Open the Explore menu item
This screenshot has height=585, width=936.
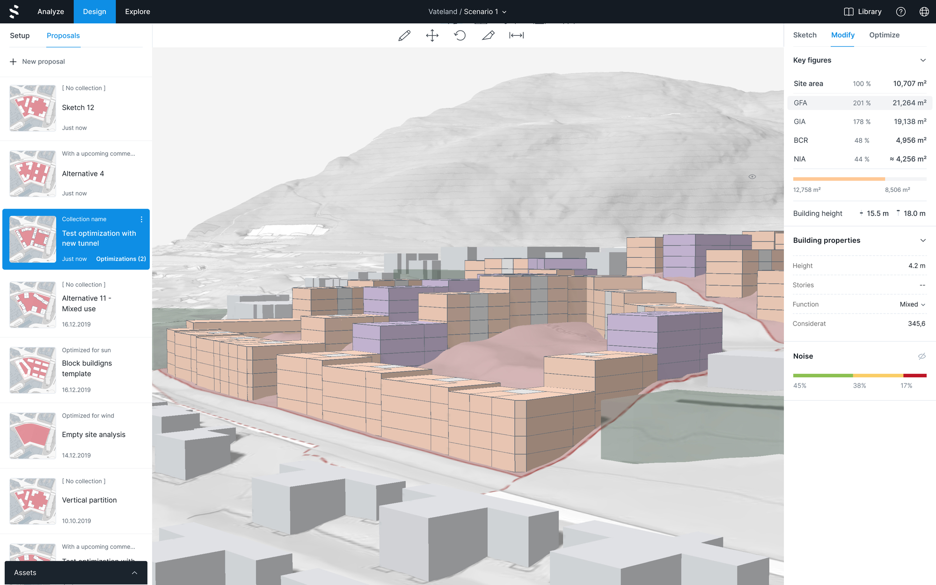click(137, 11)
